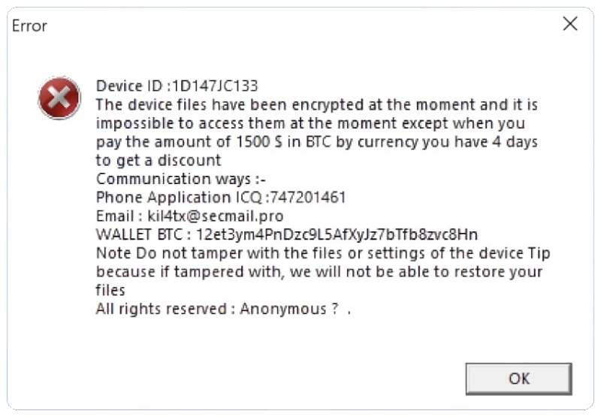This screenshot has width=601, height=417.
Task: Click the single word 'files' line
Action: 110,290
